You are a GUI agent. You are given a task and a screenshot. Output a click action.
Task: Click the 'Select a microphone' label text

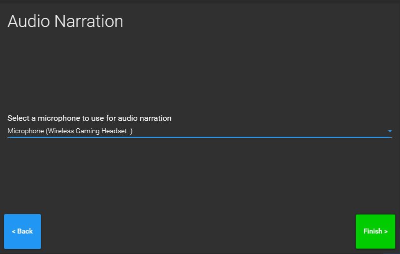(89, 118)
